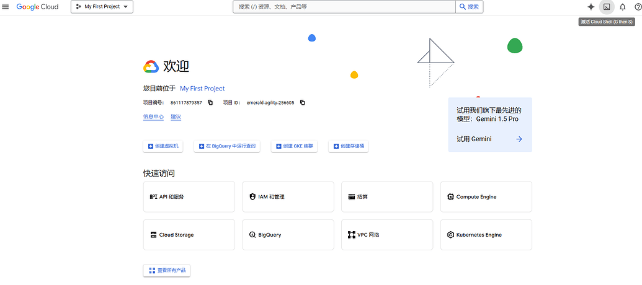Copy the project number 861117879357
Image resolution: width=642 pixels, height=285 pixels.
pyautogui.click(x=210, y=103)
